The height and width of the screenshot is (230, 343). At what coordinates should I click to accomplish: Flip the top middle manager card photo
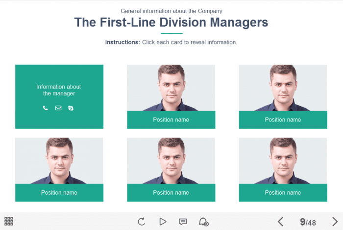click(171, 88)
